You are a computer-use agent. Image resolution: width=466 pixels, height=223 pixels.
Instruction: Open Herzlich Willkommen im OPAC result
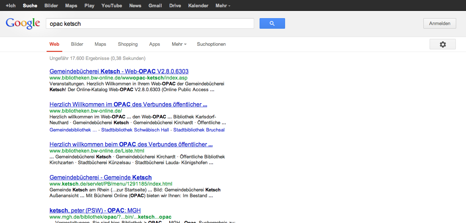(128, 105)
